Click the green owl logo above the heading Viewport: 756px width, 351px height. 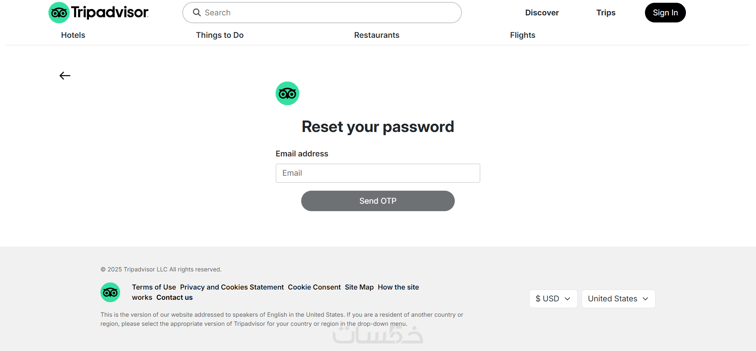click(x=287, y=93)
